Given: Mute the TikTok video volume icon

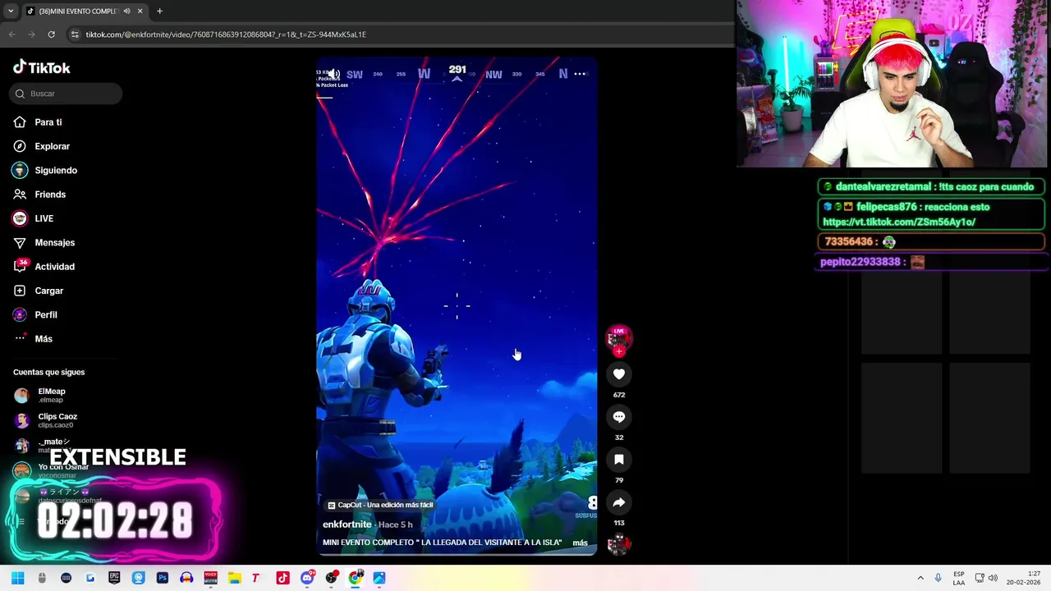Looking at the screenshot, I should coord(333,74).
